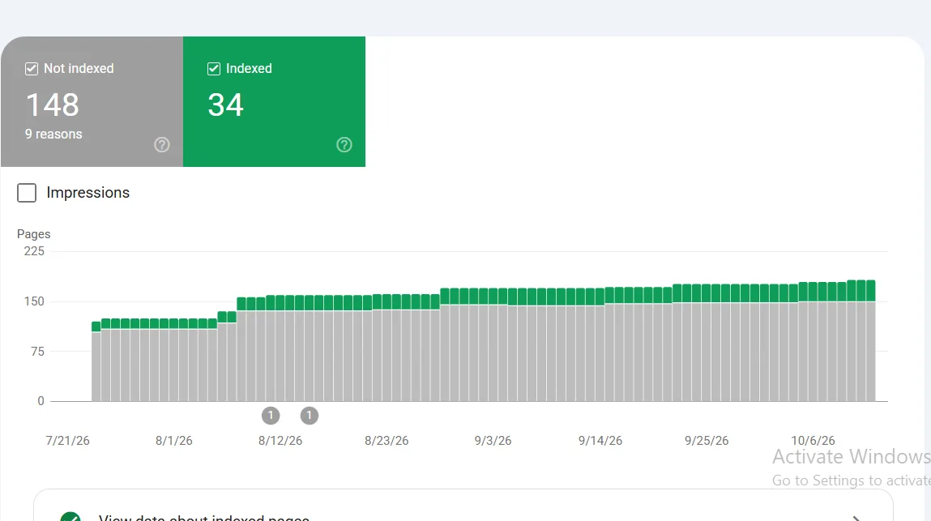Click the "75" axis value
931x521 pixels.
(37, 352)
